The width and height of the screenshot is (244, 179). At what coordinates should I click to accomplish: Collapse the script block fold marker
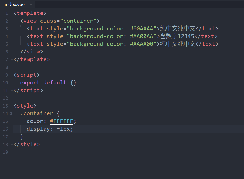click(x=11, y=75)
